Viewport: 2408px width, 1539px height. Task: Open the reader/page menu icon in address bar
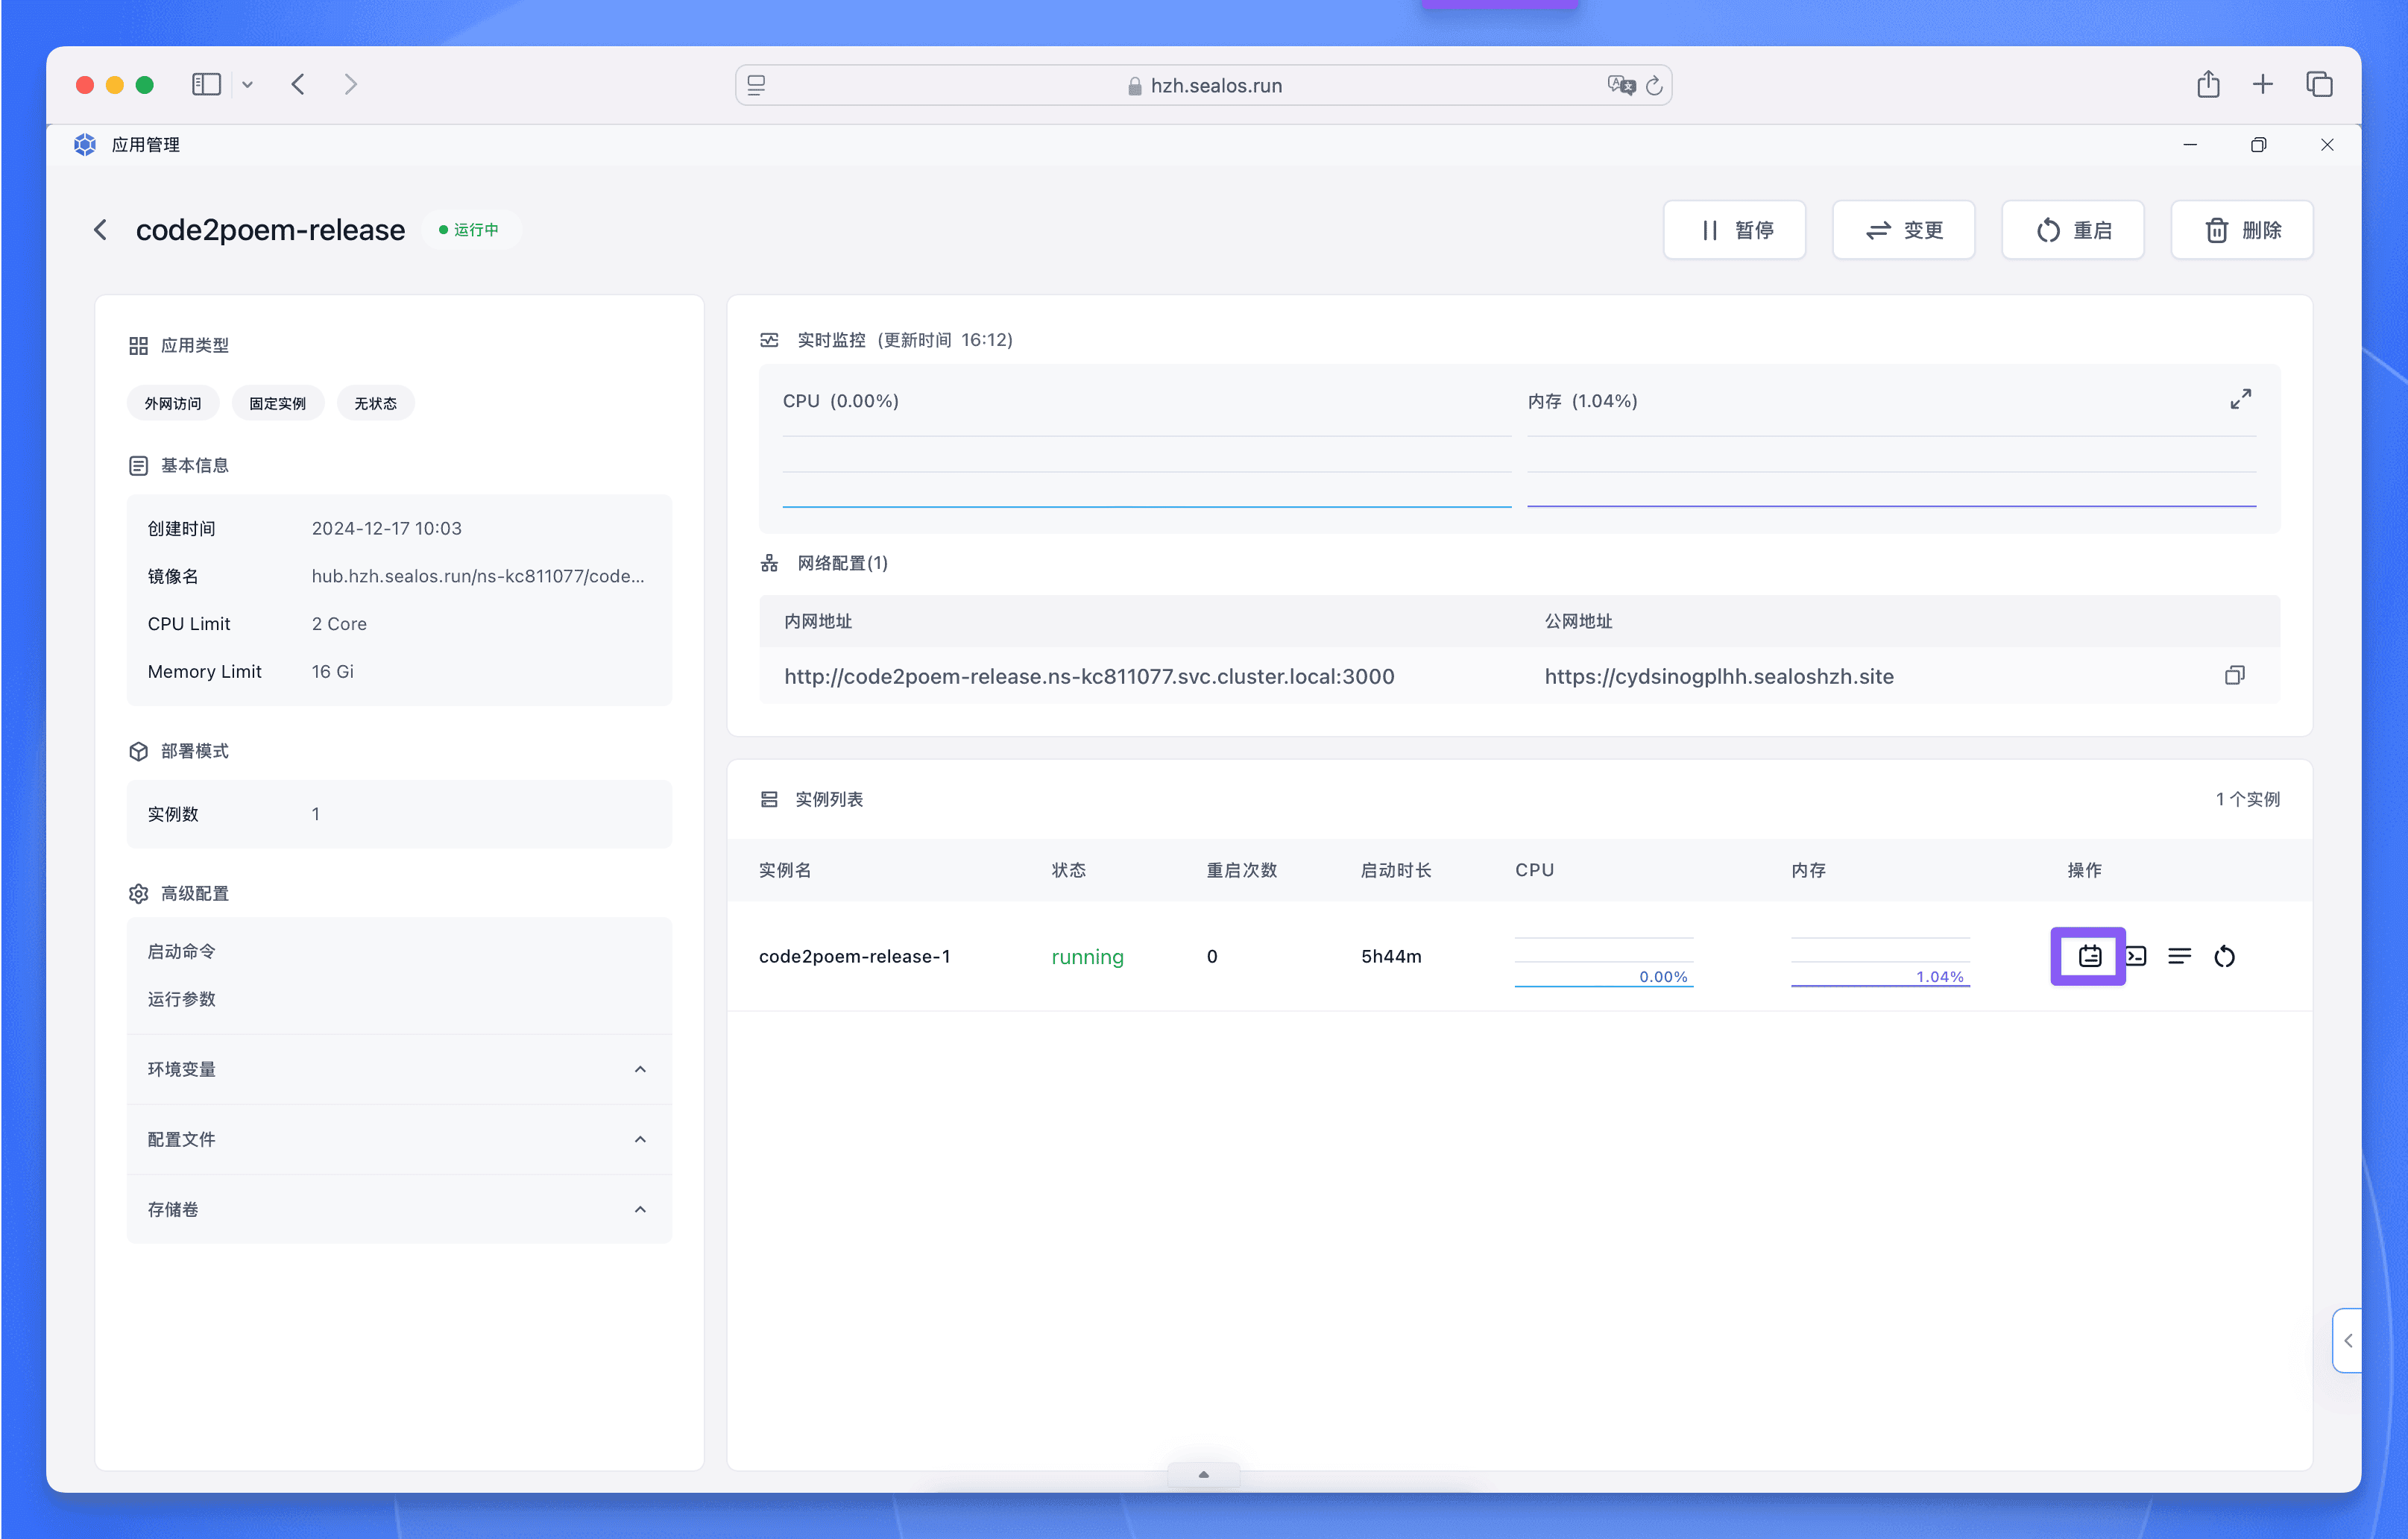click(756, 85)
